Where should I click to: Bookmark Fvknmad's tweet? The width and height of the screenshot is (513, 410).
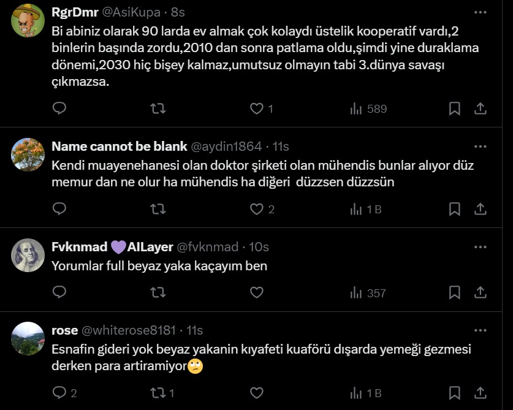pyautogui.click(x=454, y=293)
